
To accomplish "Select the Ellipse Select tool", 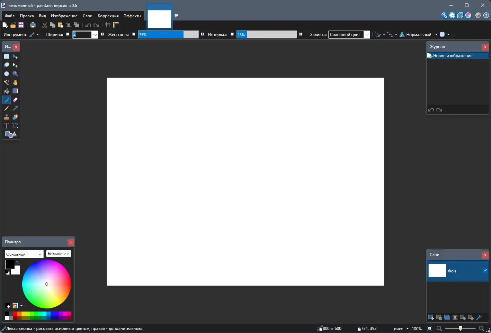I will 6,74.
